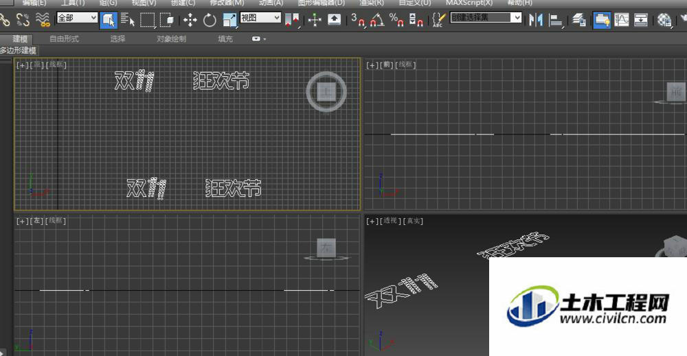Toggle the modeling Ribbon button
This screenshot has height=356, width=687.
tap(602, 20)
